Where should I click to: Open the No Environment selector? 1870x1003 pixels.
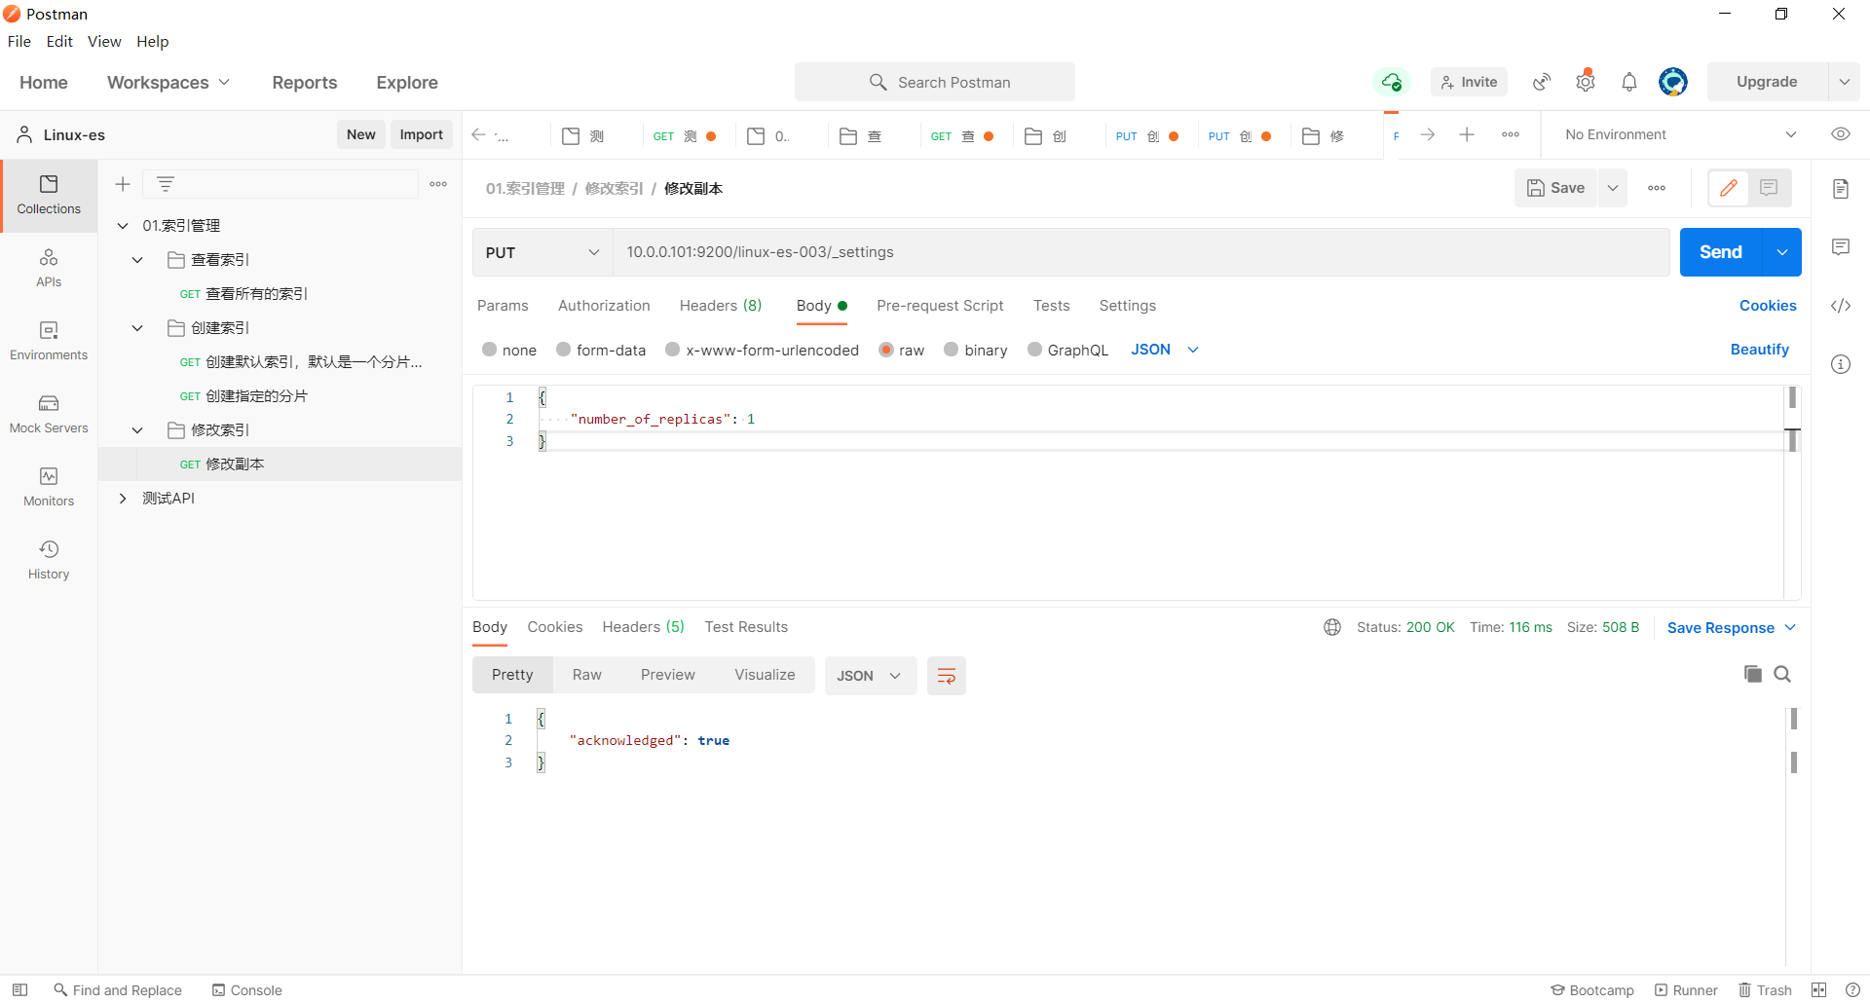click(1681, 134)
